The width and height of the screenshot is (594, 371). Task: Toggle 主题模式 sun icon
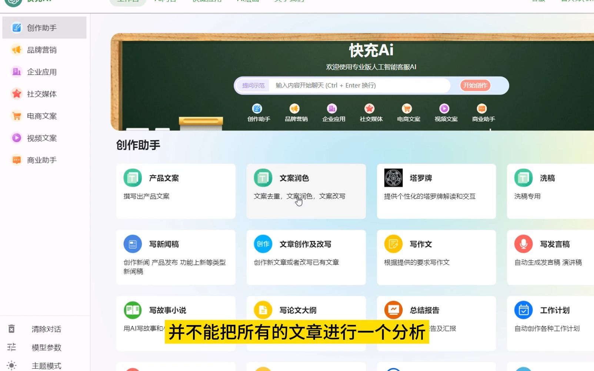tap(11, 365)
